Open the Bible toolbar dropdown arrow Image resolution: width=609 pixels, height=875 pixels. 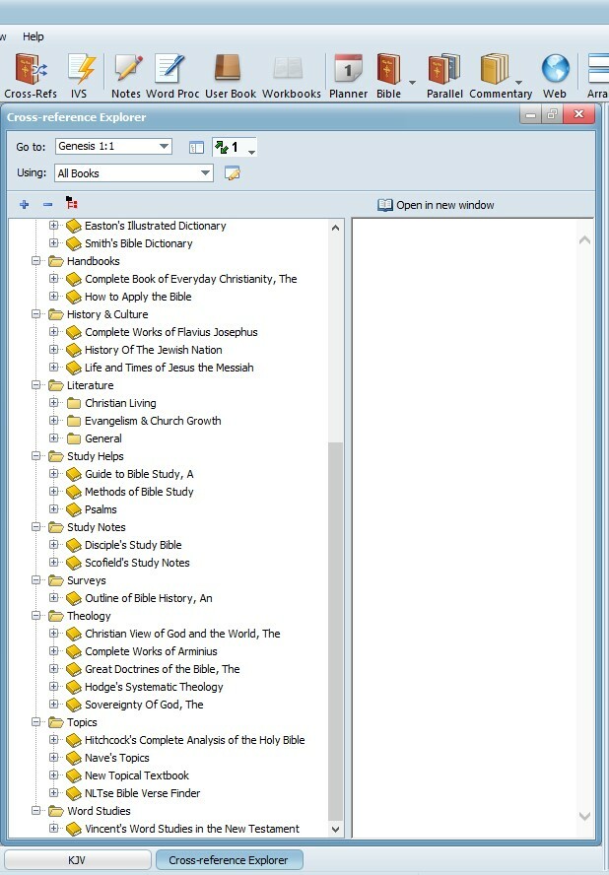(x=413, y=83)
